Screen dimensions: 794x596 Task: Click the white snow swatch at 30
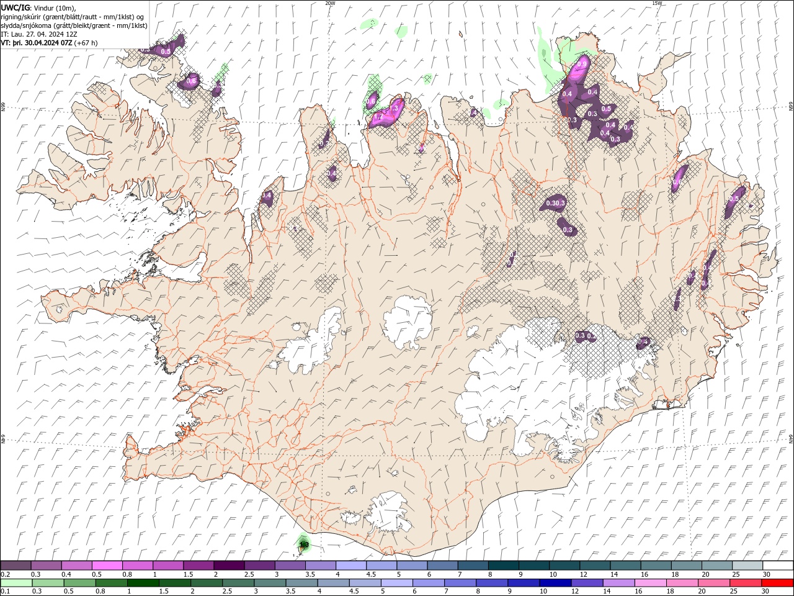777,566
